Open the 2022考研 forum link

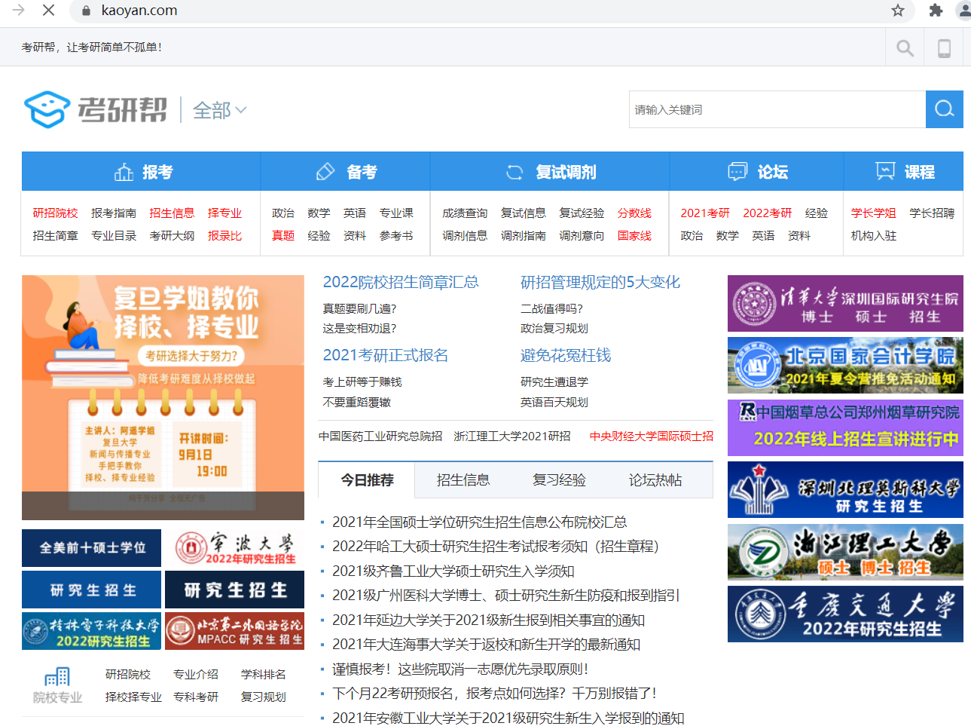click(x=768, y=213)
